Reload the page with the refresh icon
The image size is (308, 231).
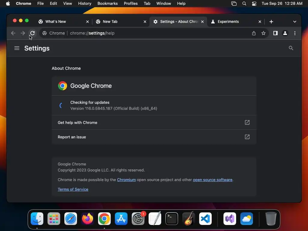(x=32, y=33)
